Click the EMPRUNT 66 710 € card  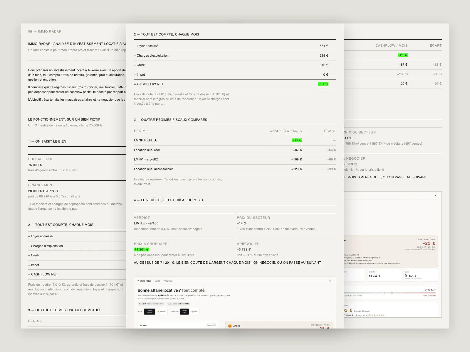[384, 275]
